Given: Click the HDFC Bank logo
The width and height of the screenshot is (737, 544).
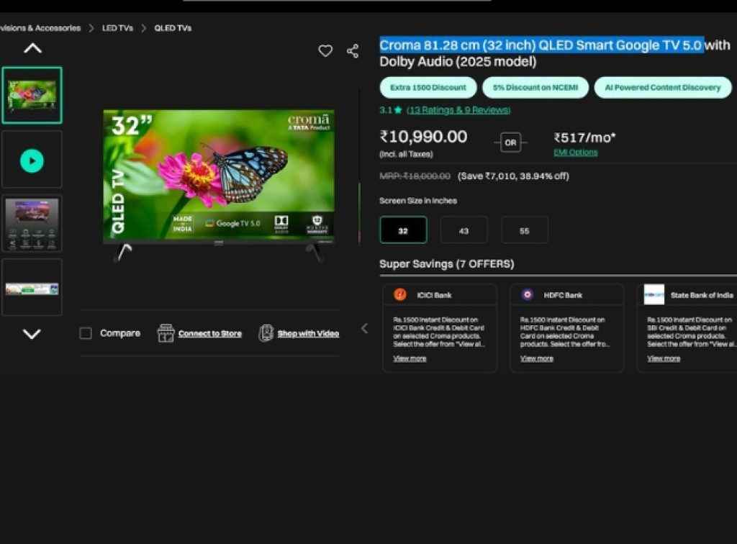Looking at the screenshot, I should coord(528,294).
